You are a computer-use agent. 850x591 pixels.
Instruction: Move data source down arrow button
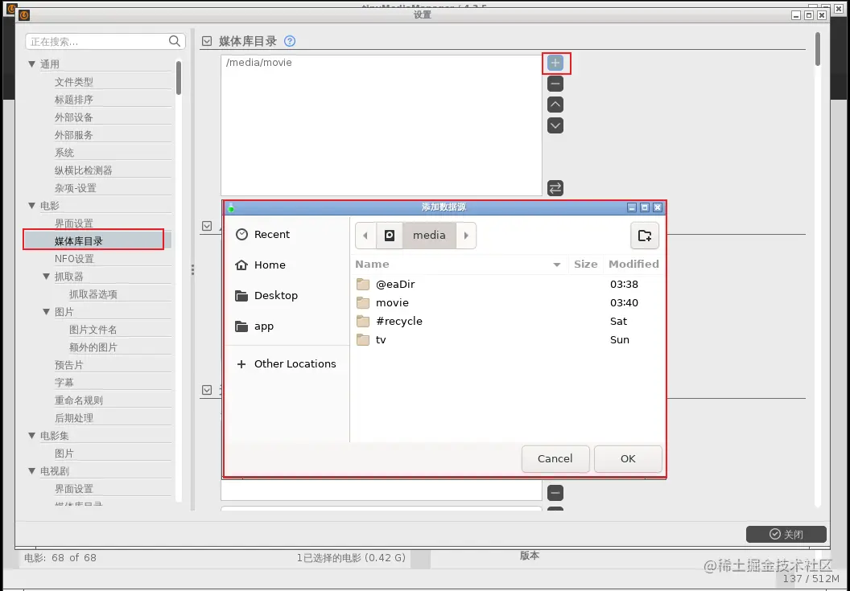555,125
